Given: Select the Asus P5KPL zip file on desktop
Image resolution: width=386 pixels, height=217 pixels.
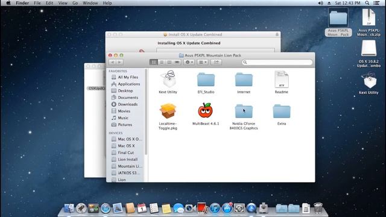Looking at the screenshot, I should click(x=369, y=22).
